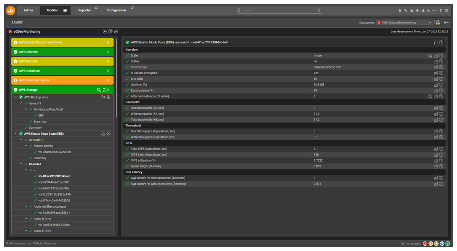Open help icon in EBS panel header
The width and height of the screenshot is (457, 251).
pos(441,43)
